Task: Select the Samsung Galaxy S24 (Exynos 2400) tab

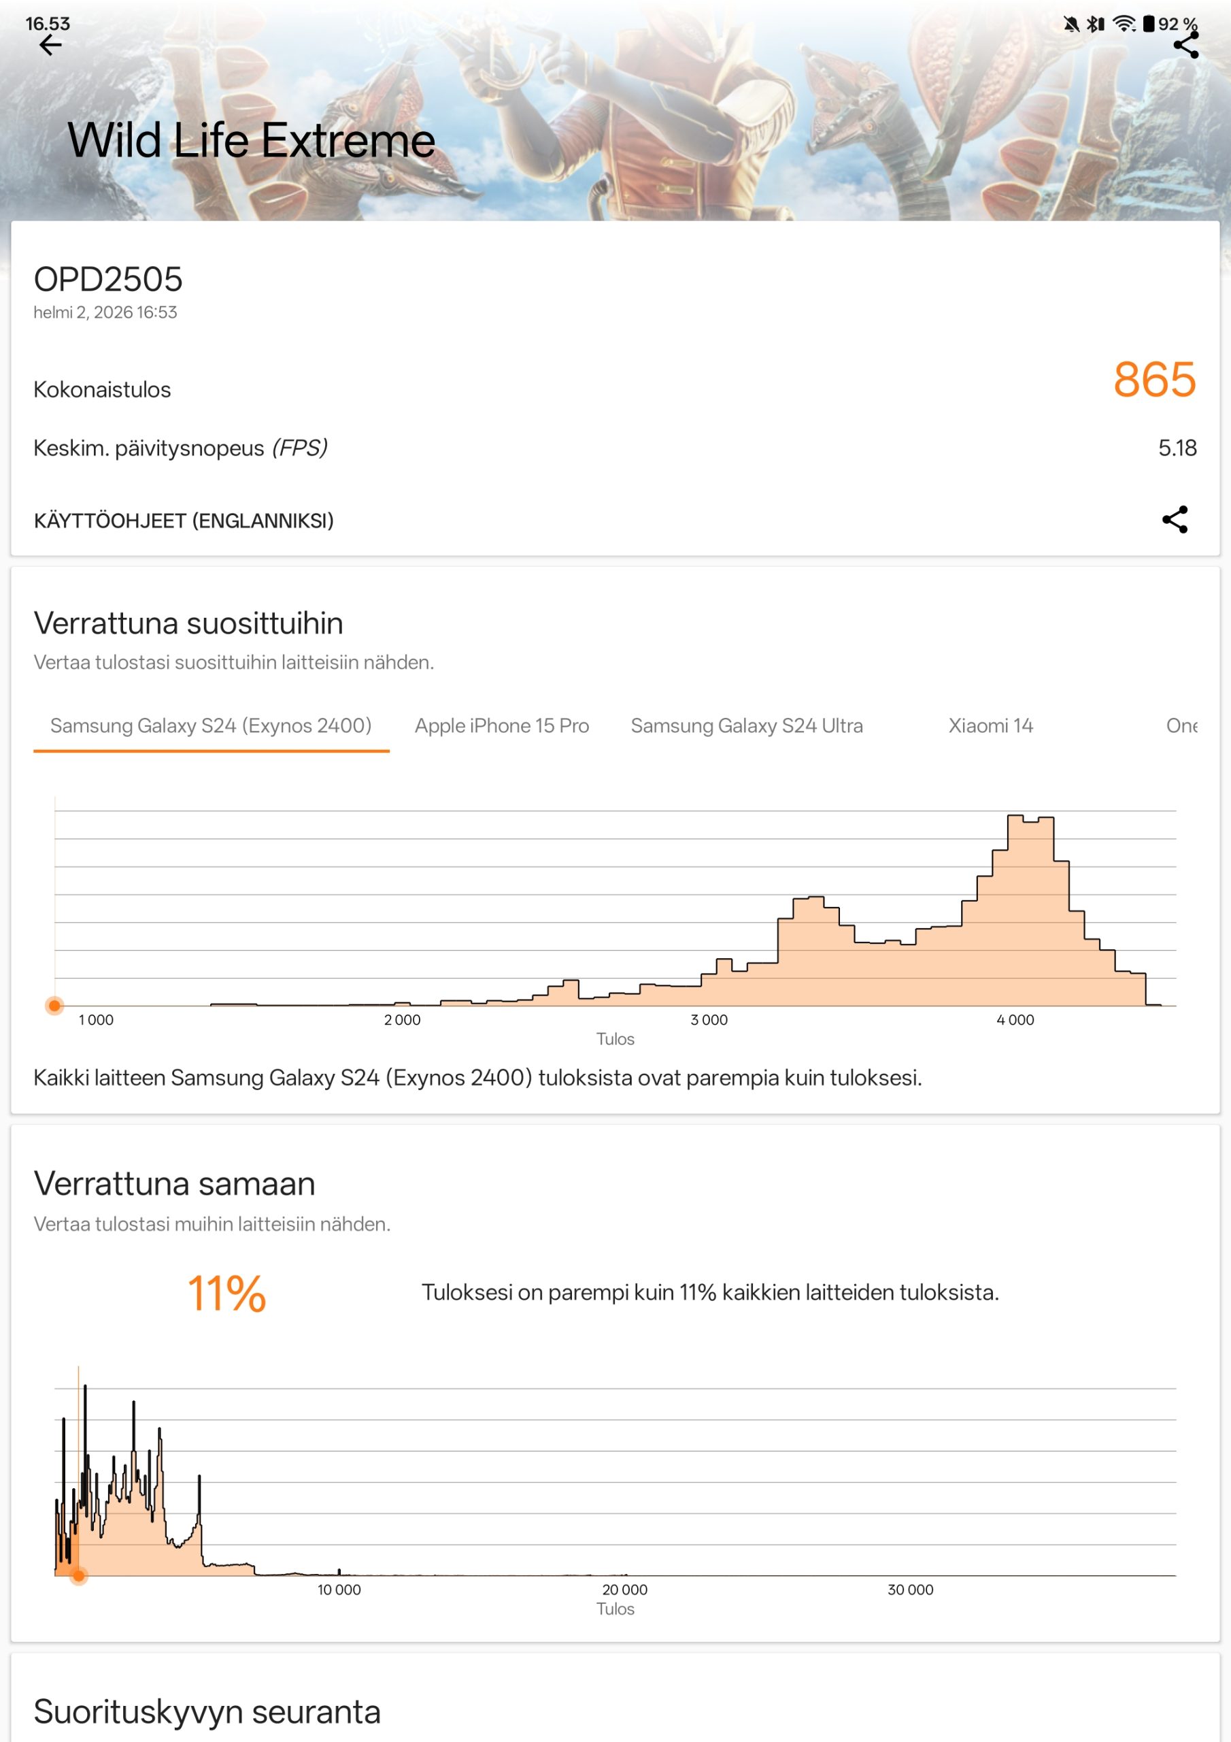Action: tap(211, 726)
